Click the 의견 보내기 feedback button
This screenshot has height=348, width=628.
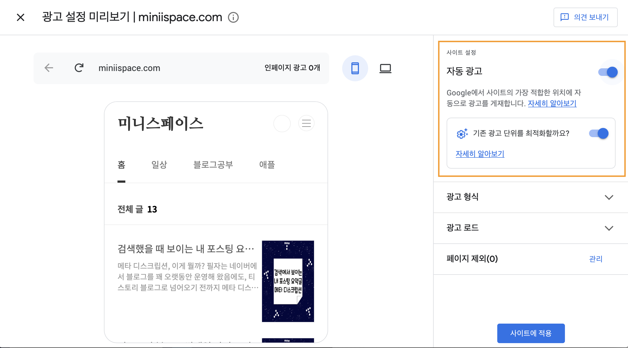coord(585,17)
